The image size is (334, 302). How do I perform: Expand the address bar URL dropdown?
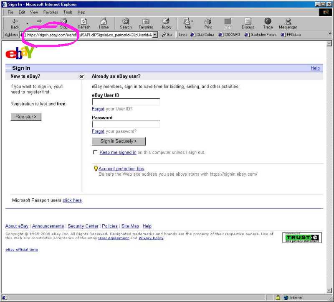[x=155, y=35]
